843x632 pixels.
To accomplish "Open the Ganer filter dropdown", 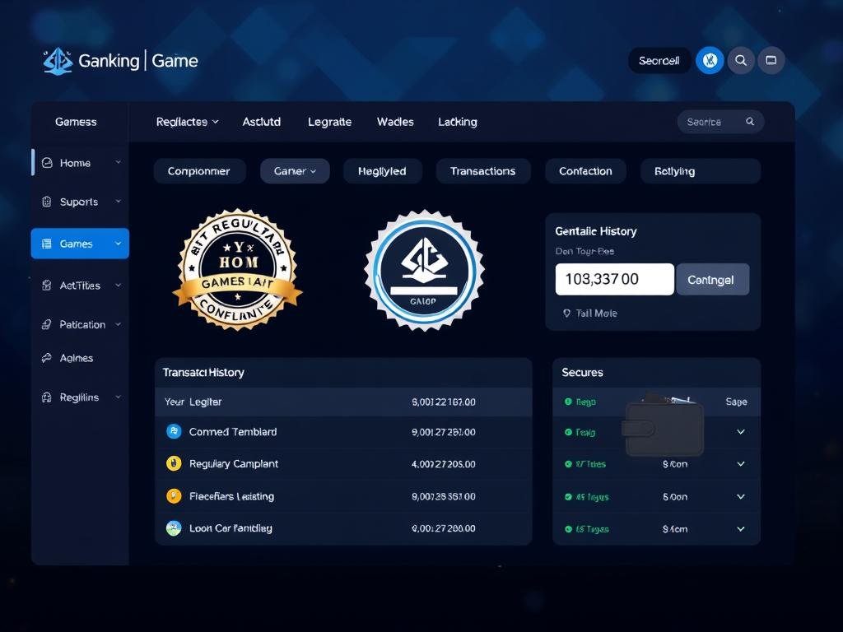I will pyautogui.click(x=294, y=171).
